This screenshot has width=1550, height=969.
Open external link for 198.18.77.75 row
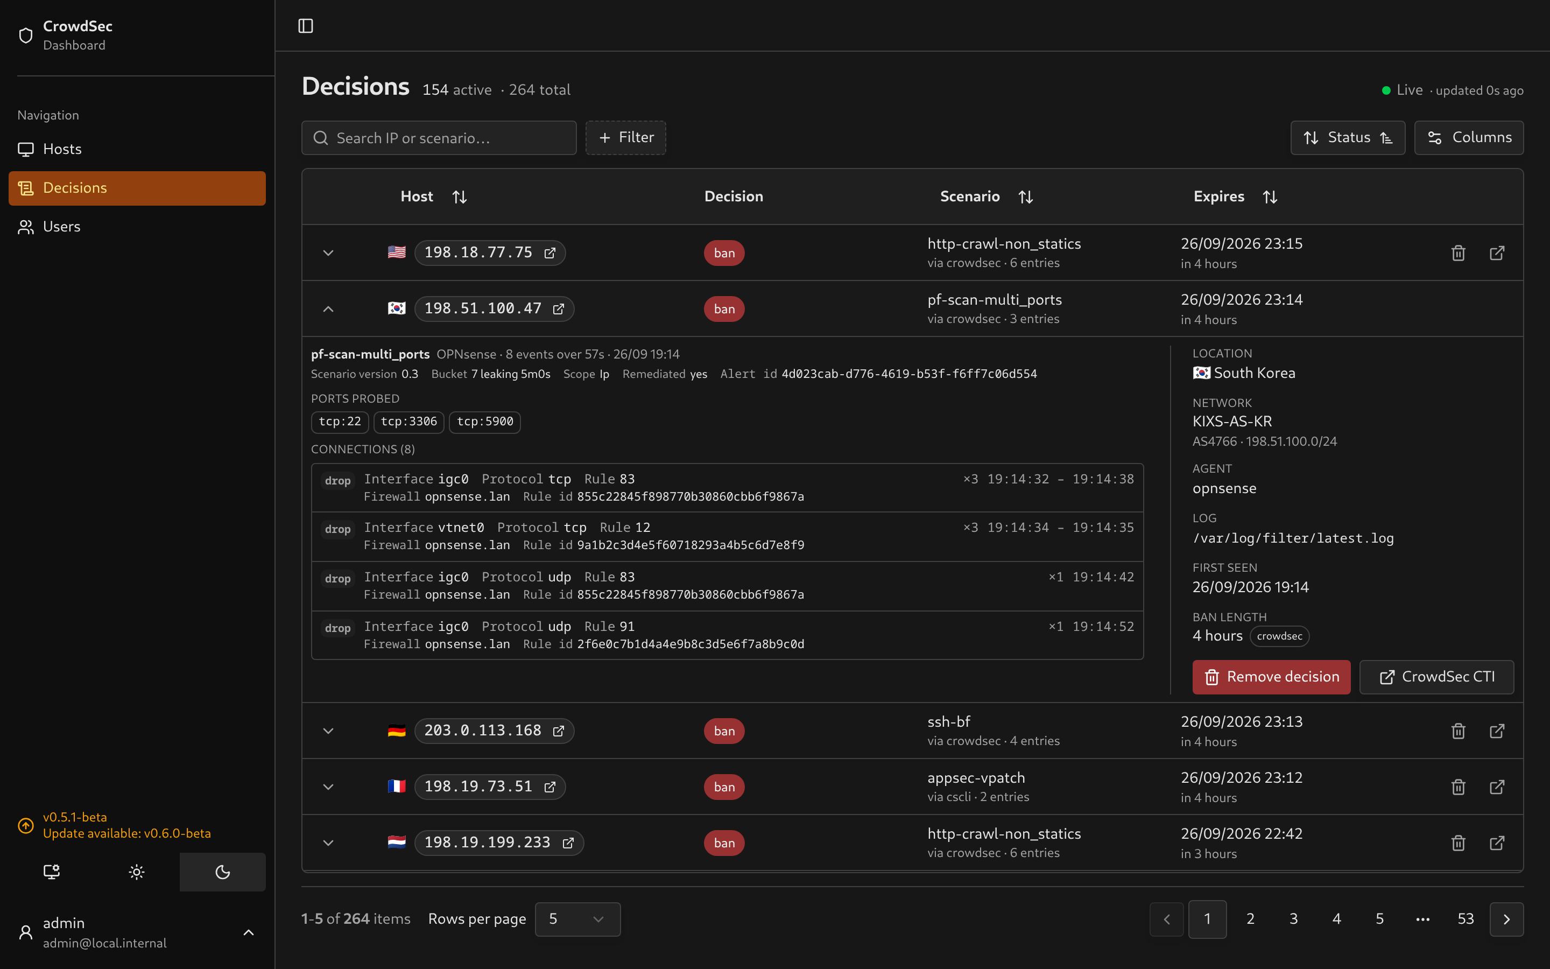click(x=1497, y=253)
